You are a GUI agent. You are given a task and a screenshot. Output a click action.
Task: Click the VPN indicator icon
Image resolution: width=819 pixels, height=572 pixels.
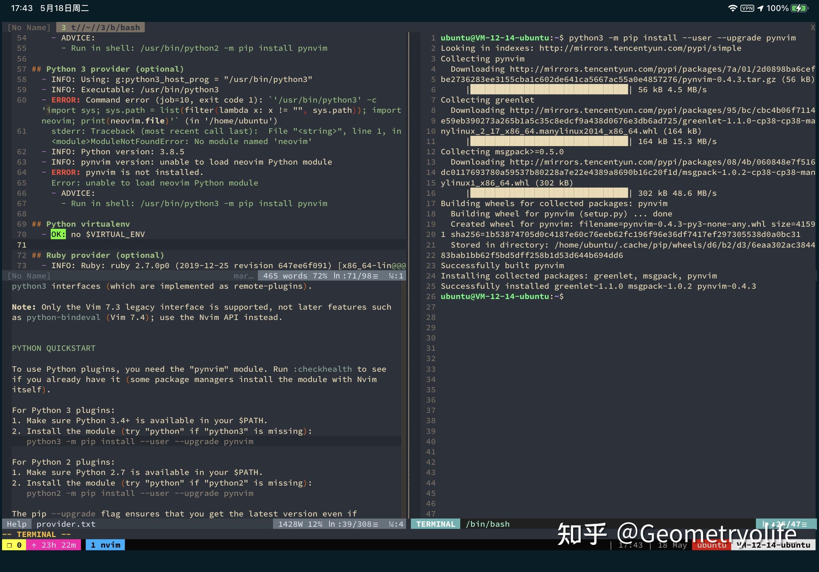click(x=747, y=8)
